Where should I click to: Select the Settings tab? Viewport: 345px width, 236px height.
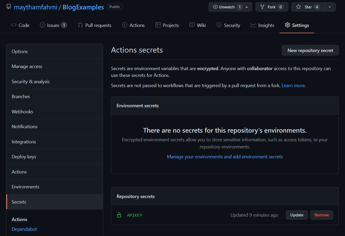pyautogui.click(x=297, y=25)
